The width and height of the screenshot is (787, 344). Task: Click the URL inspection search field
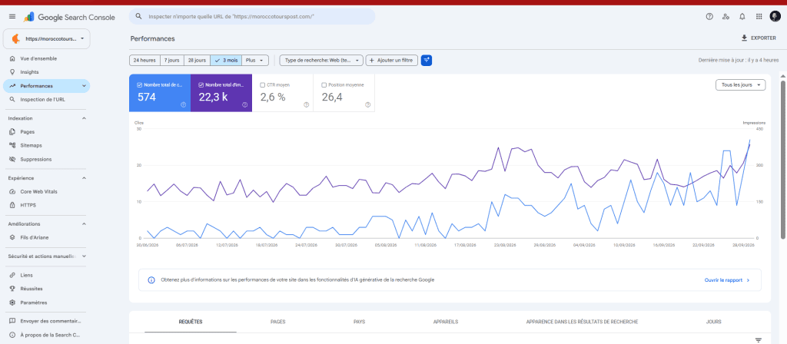pyautogui.click(x=252, y=17)
